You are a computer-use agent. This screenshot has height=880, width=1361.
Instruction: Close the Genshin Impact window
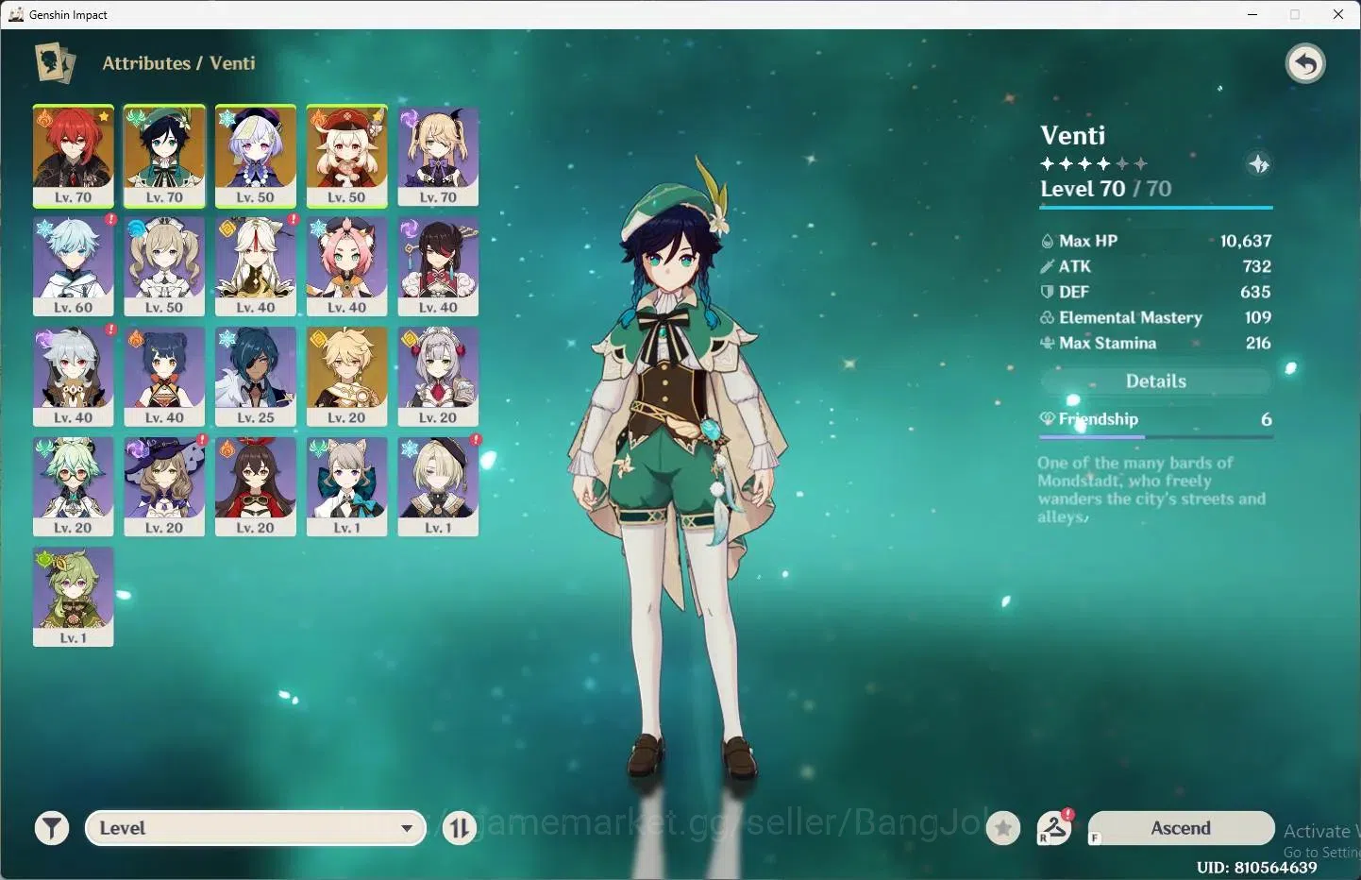tap(1338, 14)
